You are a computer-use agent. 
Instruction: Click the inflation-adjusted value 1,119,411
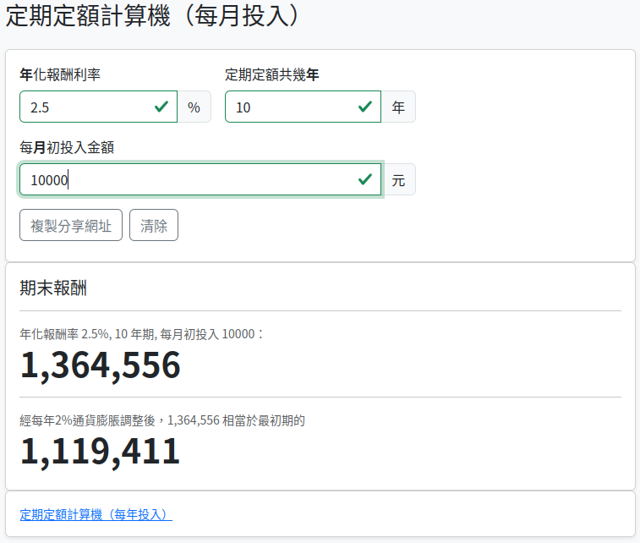point(101,452)
